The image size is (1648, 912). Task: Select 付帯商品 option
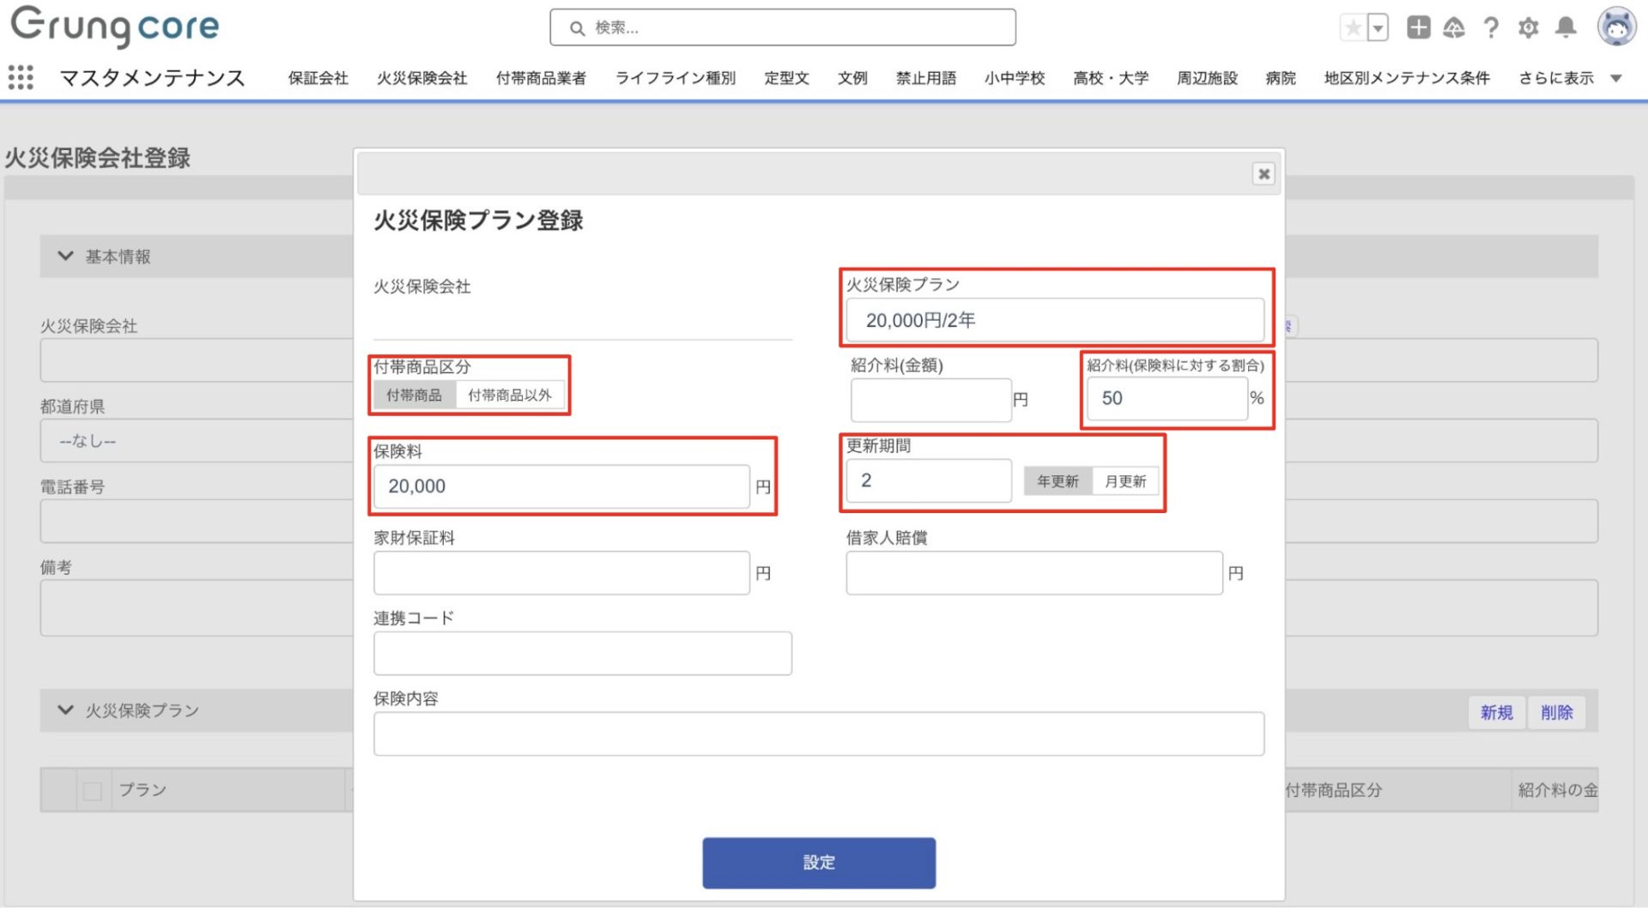(414, 396)
